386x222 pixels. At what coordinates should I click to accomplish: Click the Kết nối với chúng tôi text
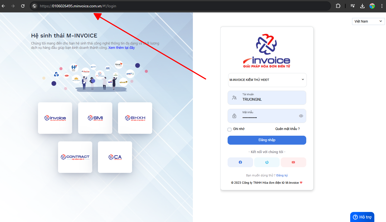point(267,152)
